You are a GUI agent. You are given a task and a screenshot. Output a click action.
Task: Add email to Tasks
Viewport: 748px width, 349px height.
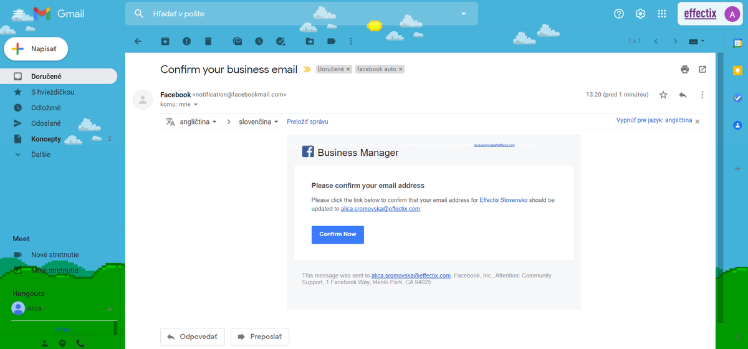tap(280, 41)
